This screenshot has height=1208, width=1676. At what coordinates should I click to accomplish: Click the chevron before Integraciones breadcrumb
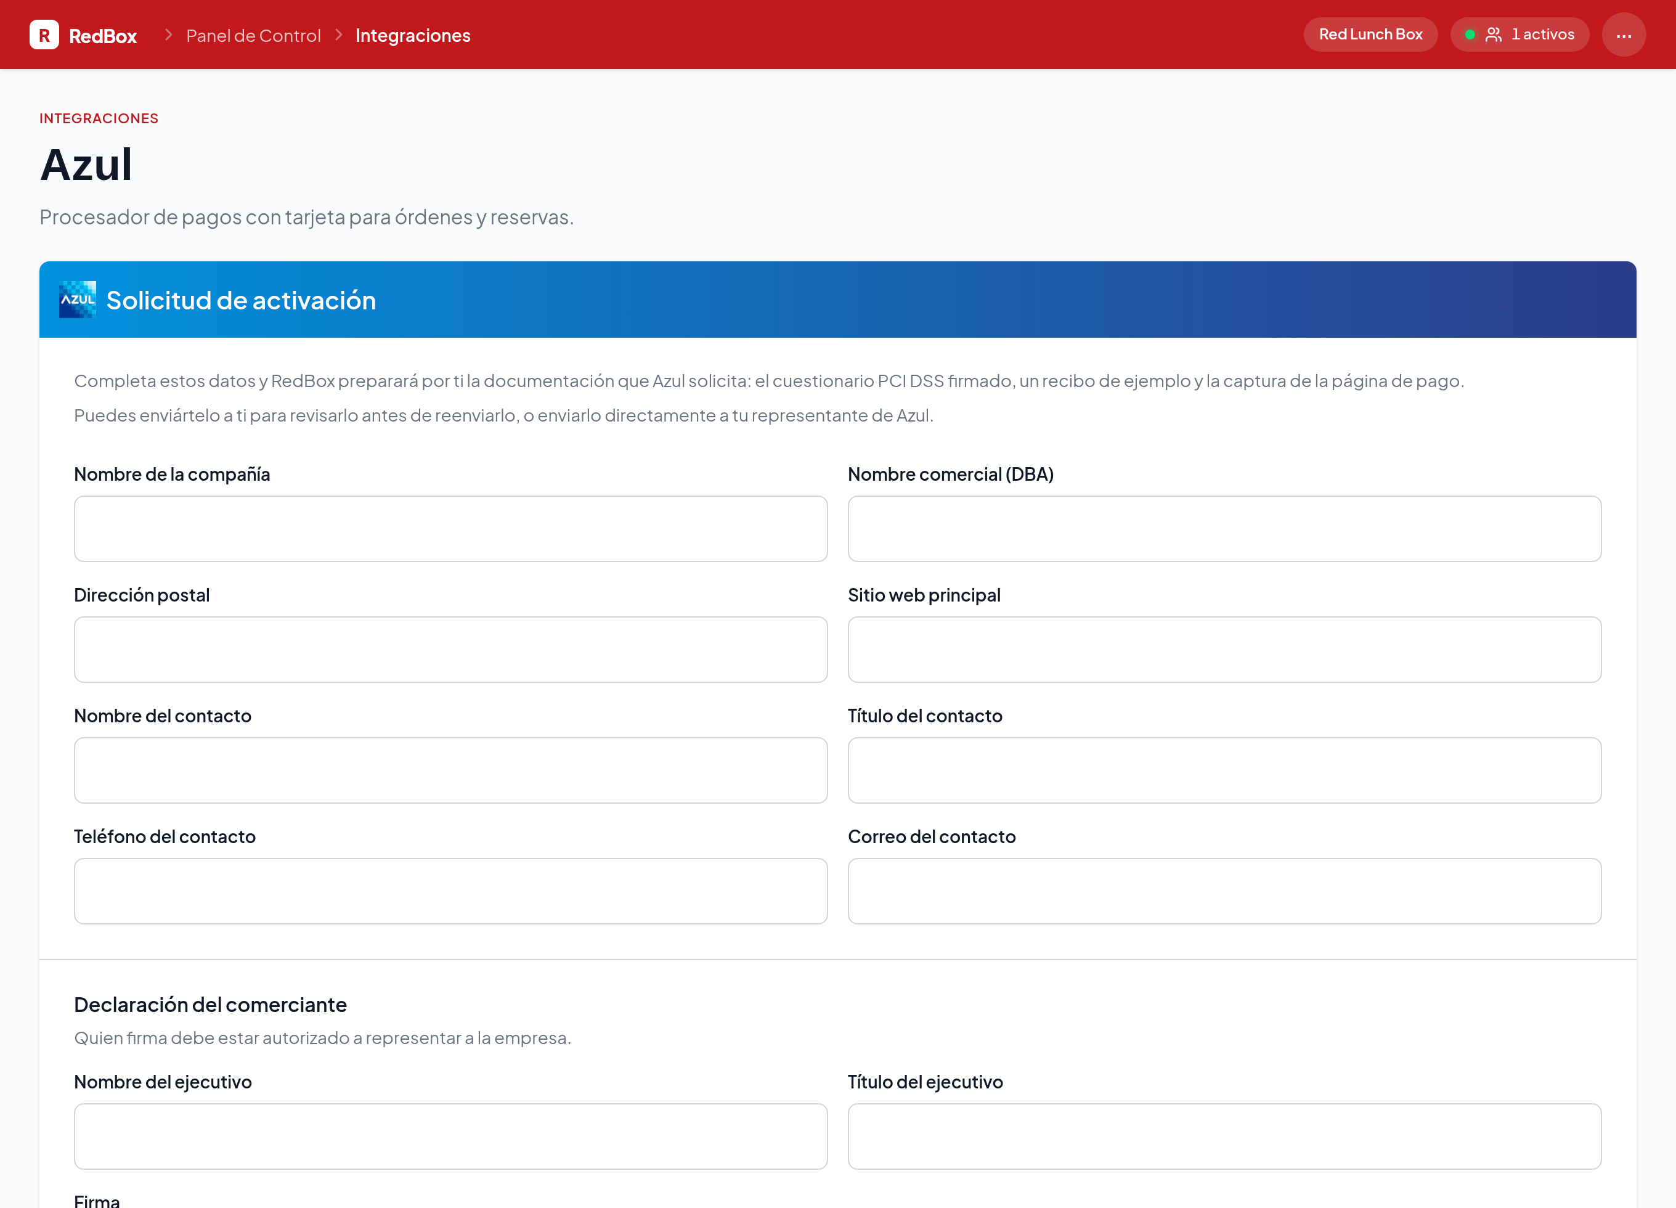coord(338,35)
